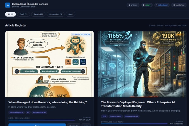Open the agent article via Open button
This screenshot has height=126, width=189.
[37, 125]
